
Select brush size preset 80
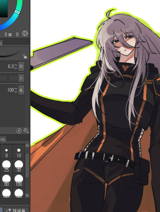[x=6, y=180]
